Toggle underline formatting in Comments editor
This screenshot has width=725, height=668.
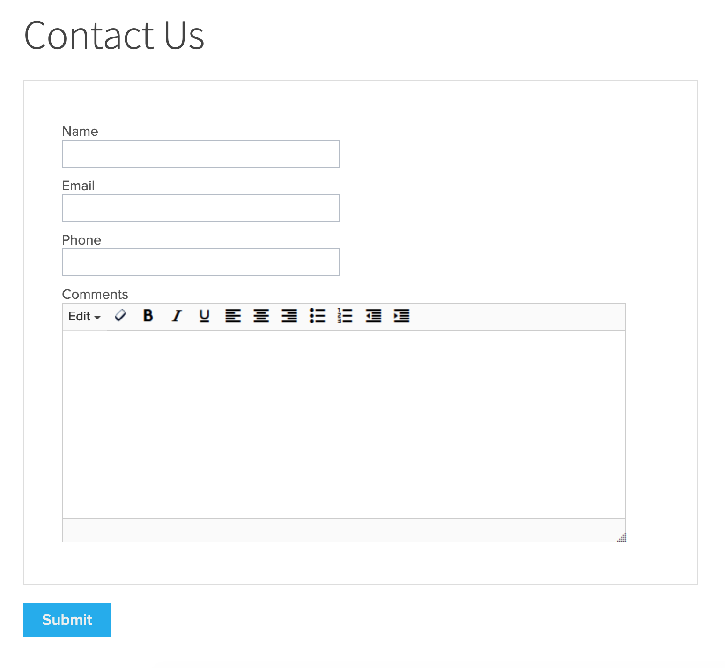[204, 316]
